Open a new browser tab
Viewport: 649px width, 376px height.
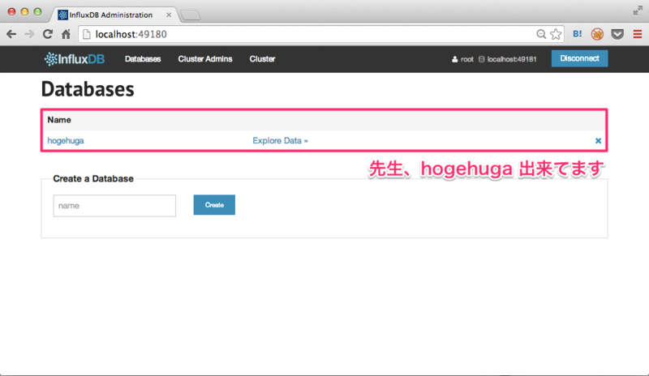(x=191, y=15)
